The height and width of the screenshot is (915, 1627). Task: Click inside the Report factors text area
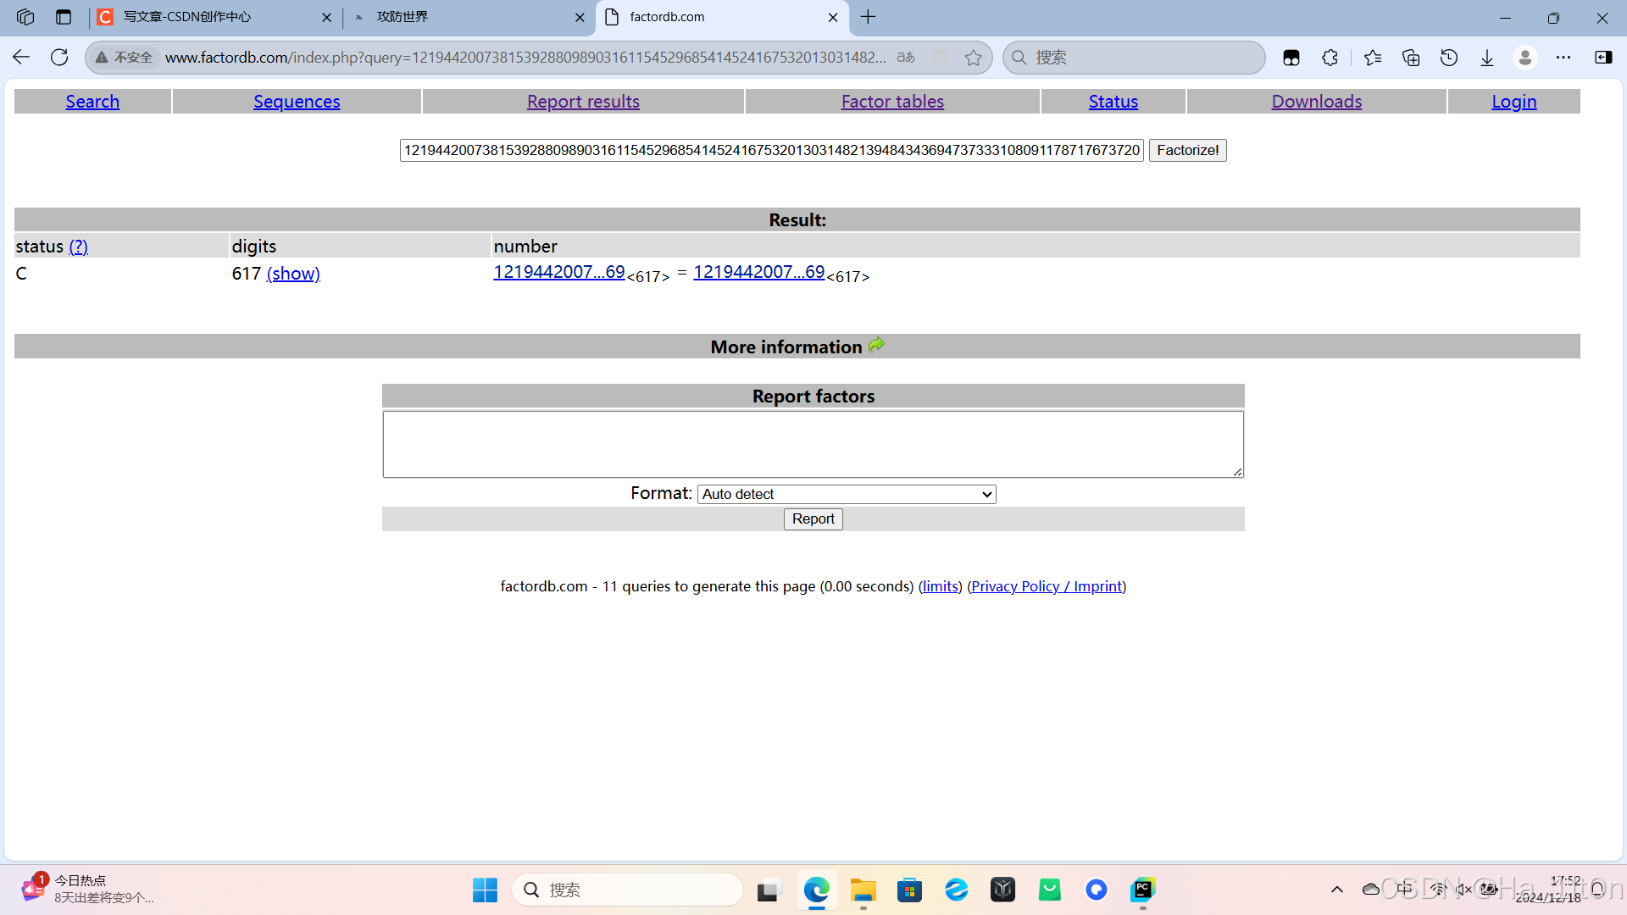[x=813, y=443]
